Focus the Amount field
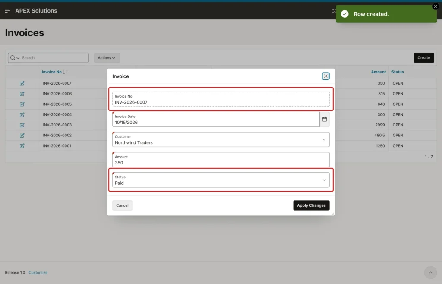This screenshot has width=442, height=284. (x=221, y=160)
